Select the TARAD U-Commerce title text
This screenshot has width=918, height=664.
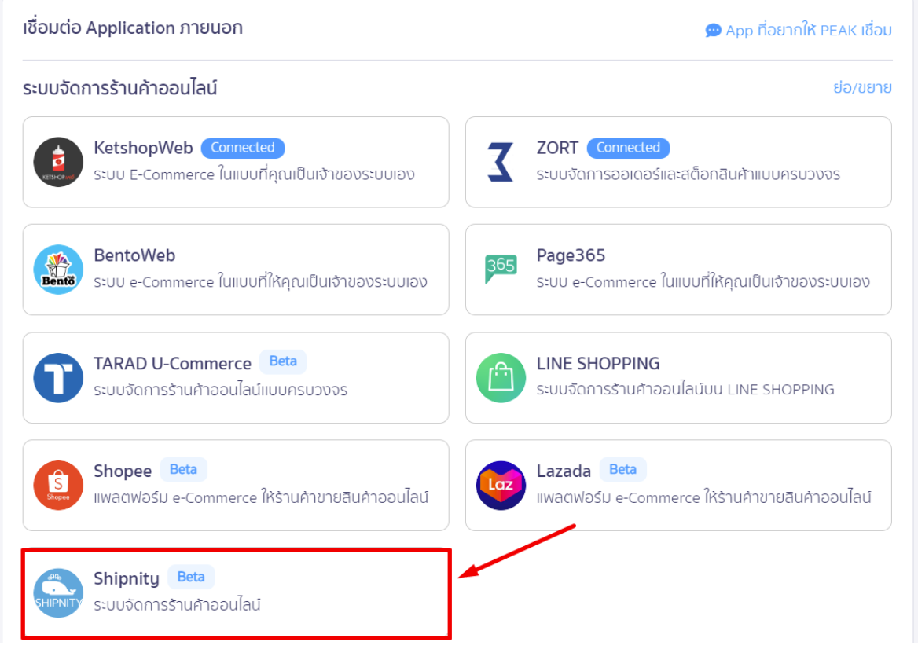pos(173,364)
